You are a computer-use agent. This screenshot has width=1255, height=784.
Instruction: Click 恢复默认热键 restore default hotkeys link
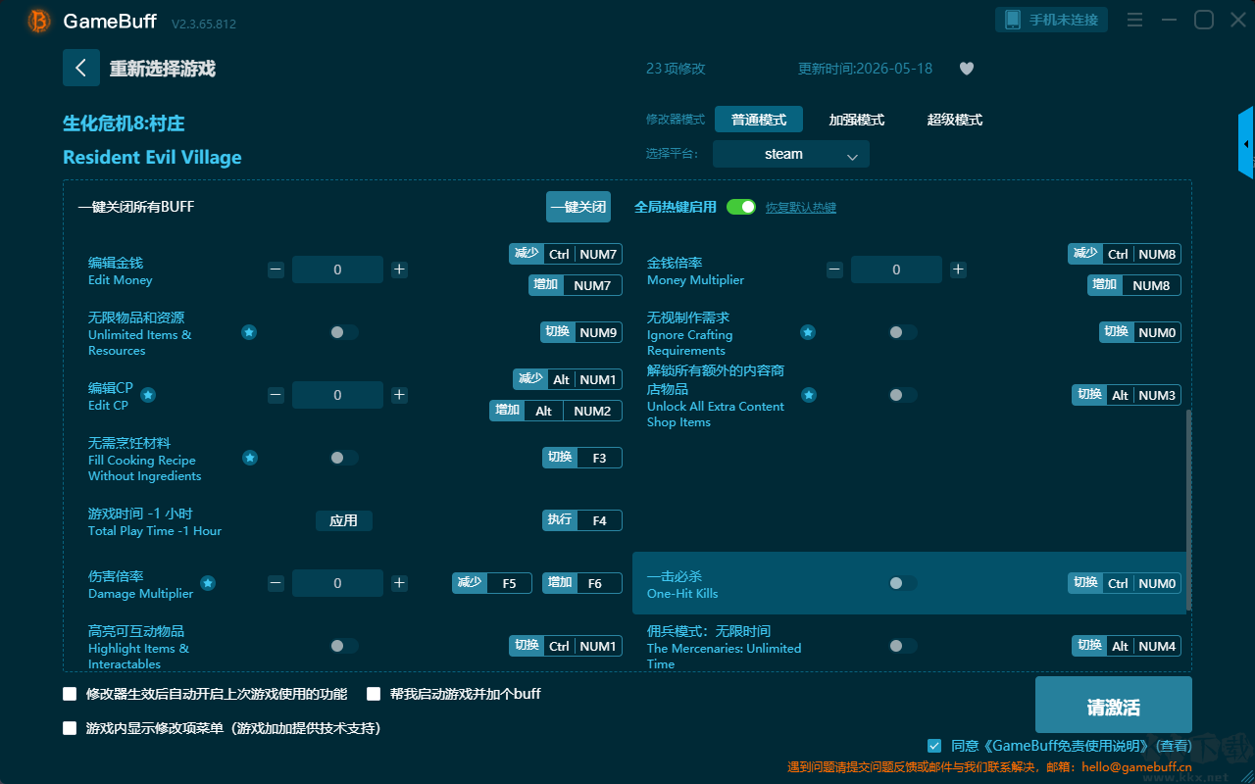coord(801,208)
